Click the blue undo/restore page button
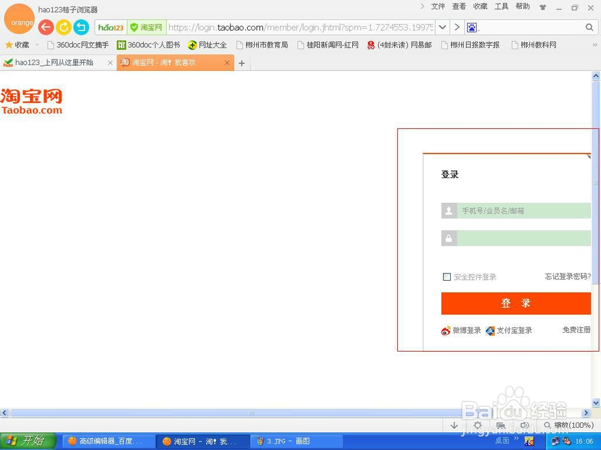 [x=81, y=27]
